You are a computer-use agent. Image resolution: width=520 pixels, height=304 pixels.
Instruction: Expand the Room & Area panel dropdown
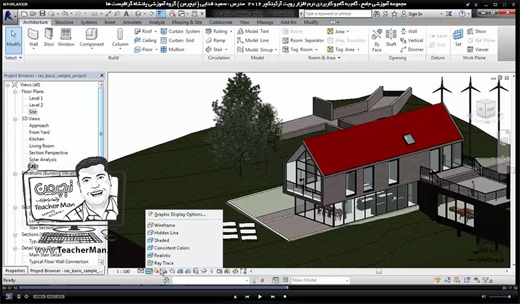click(x=339, y=58)
